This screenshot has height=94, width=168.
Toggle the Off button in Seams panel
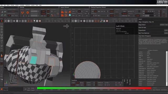9,16
